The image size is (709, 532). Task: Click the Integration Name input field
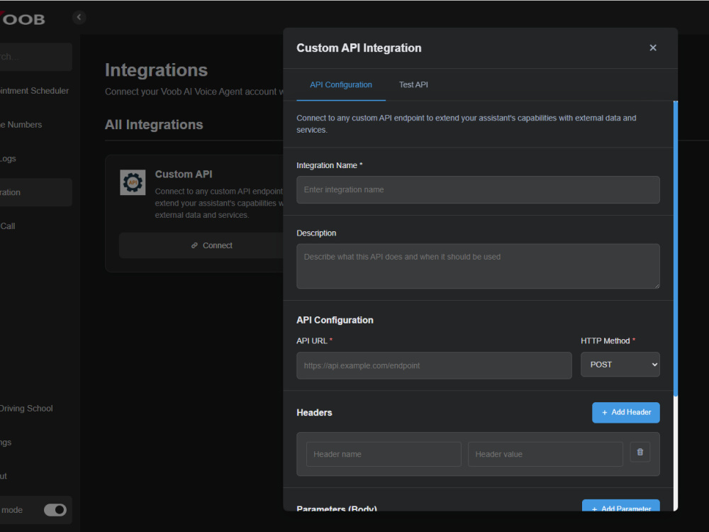tap(478, 189)
